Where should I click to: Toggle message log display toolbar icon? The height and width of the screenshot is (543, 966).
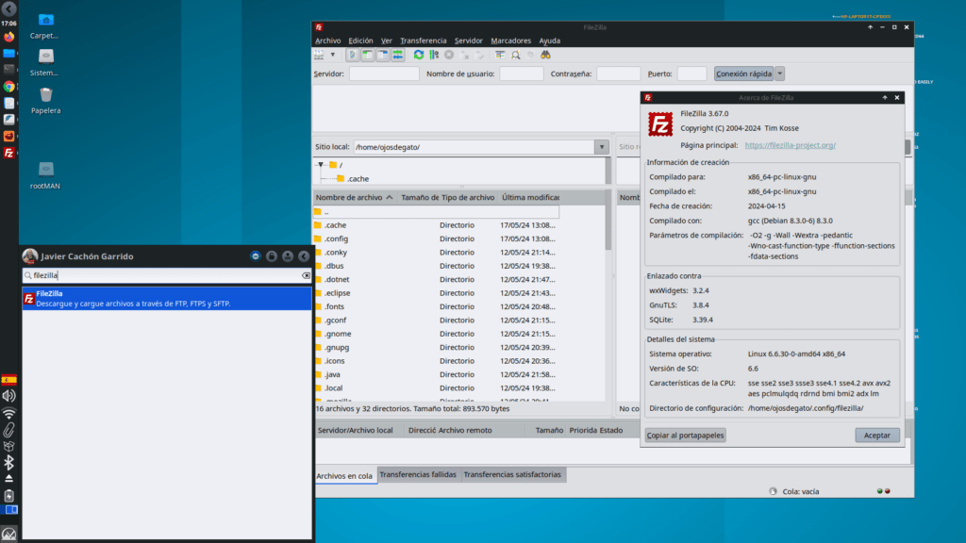[x=353, y=55]
